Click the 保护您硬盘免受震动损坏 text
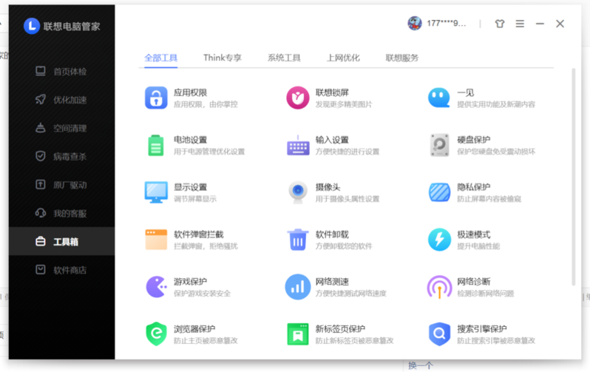 [x=496, y=152]
